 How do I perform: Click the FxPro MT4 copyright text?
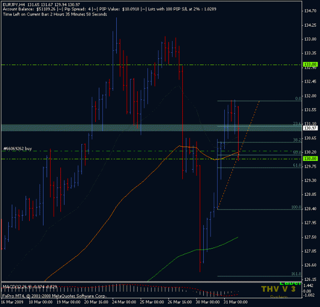tap(54, 296)
